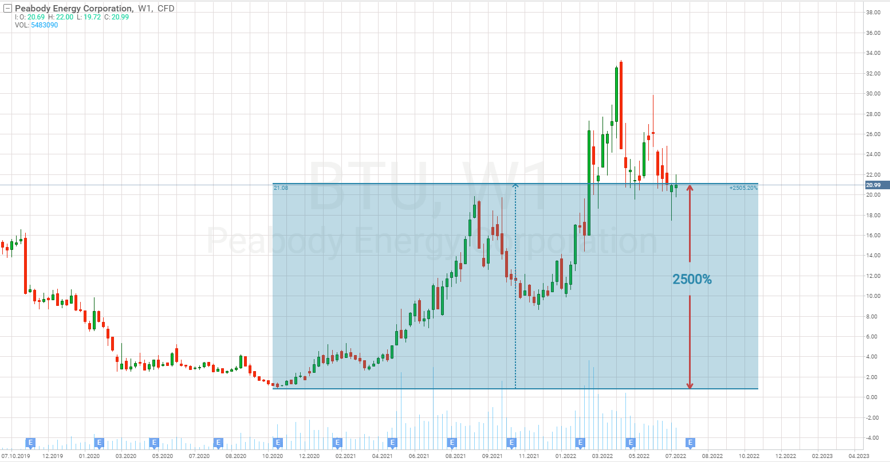Click the 11.2021 date axis label
890x462 pixels.
[x=529, y=456]
